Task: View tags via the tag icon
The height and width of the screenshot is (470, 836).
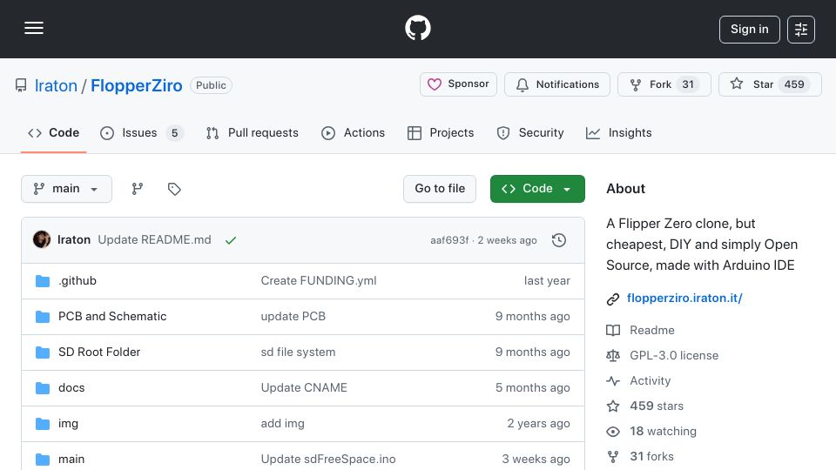Action: click(x=174, y=189)
